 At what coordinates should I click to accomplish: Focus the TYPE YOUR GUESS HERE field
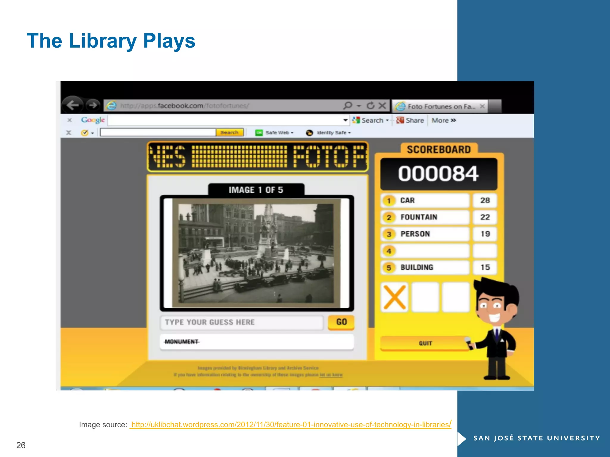[x=242, y=323]
